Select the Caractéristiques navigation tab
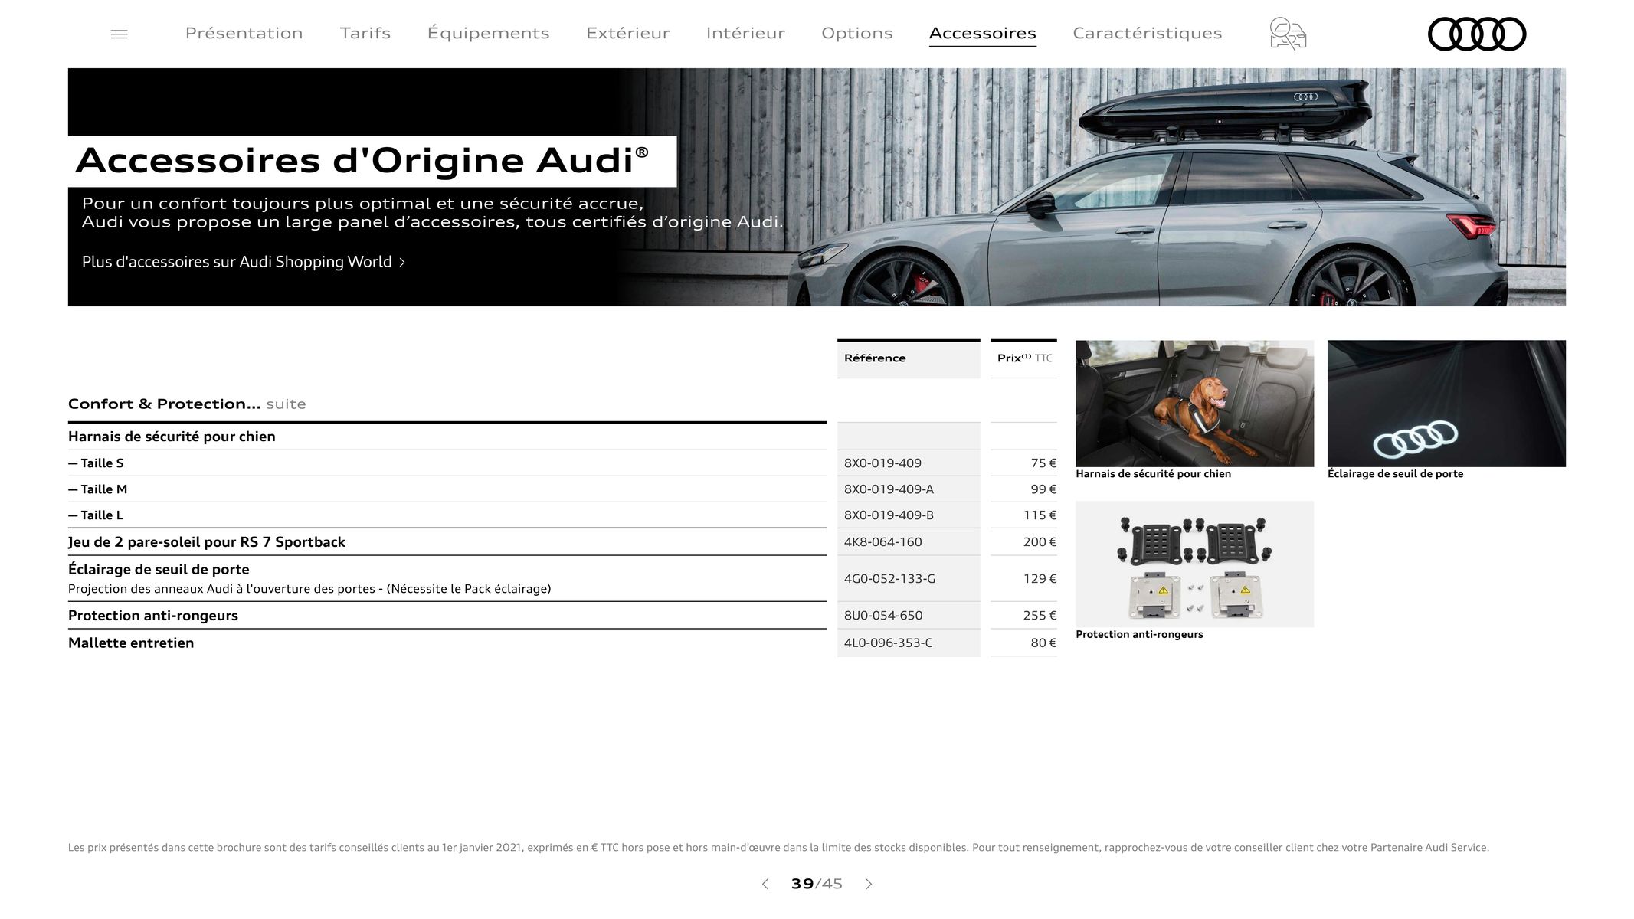The height and width of the screenshot is (919, 1634). [x=1147, y=32]
